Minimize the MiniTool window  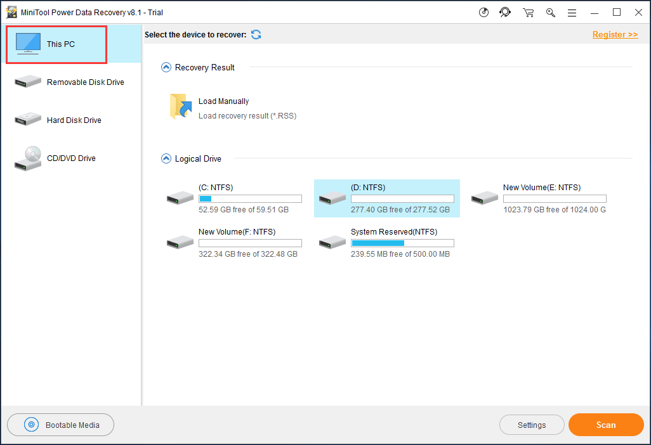pyautogui.click(x=595, y=13)
